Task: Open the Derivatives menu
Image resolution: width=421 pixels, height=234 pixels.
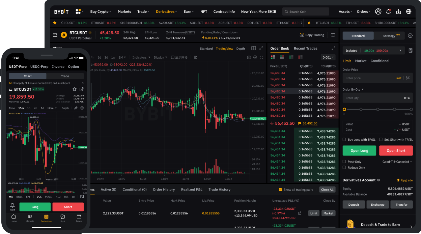Action: tap(166, 11)
